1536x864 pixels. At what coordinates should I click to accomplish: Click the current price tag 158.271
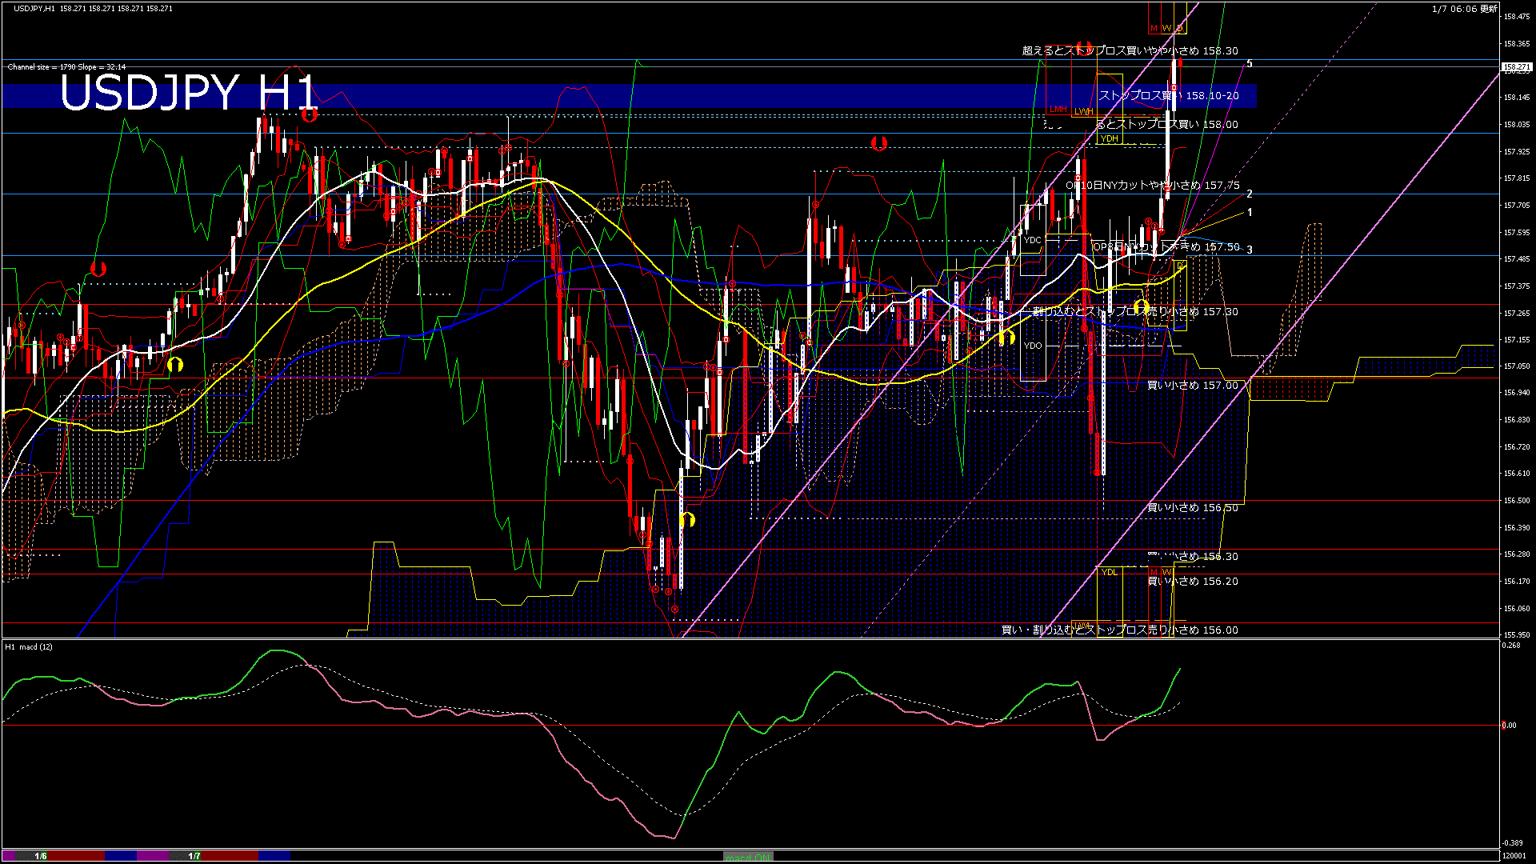pos(1516,67)
